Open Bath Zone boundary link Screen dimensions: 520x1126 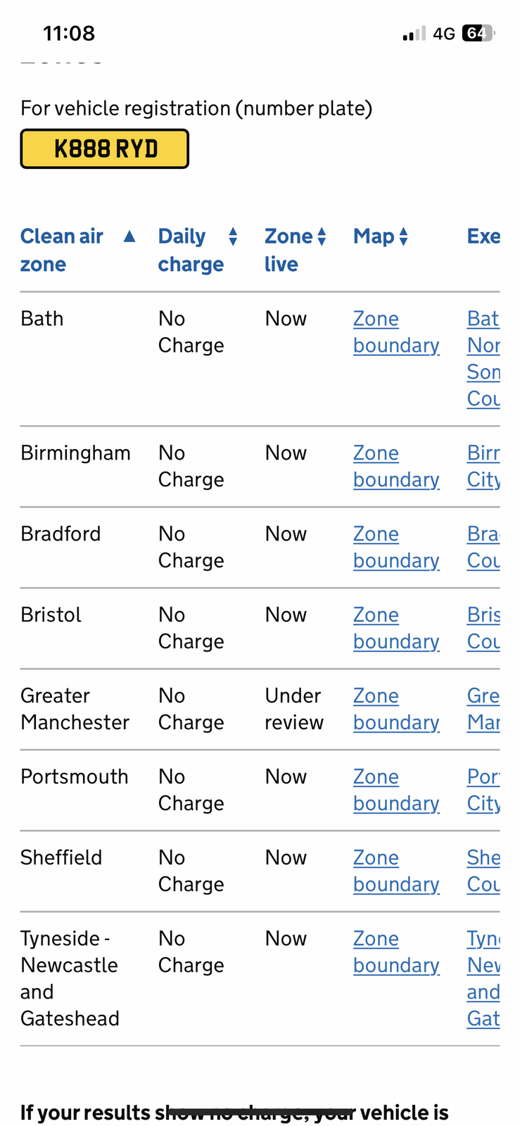click(396, 332)
